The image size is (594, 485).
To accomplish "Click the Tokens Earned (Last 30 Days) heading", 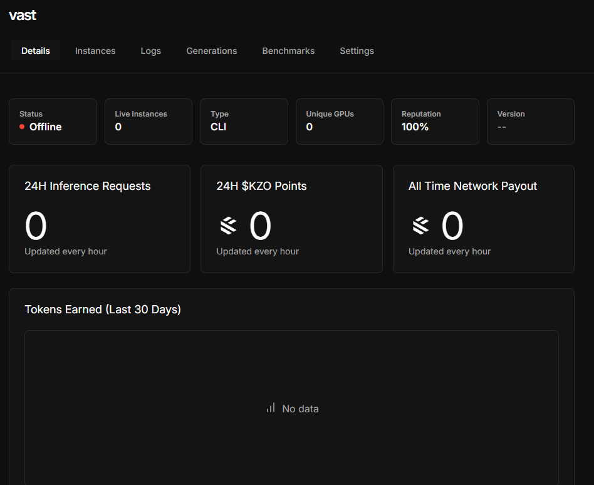I will 103,310.
